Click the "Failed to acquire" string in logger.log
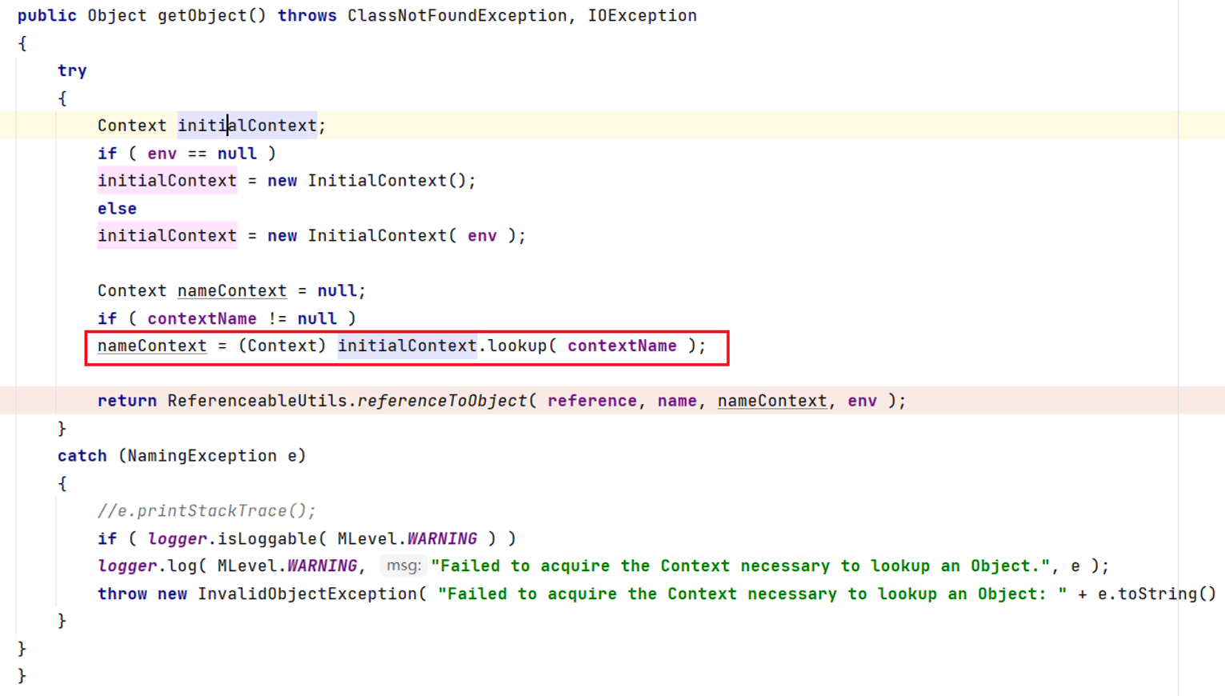 coord(740,566)
